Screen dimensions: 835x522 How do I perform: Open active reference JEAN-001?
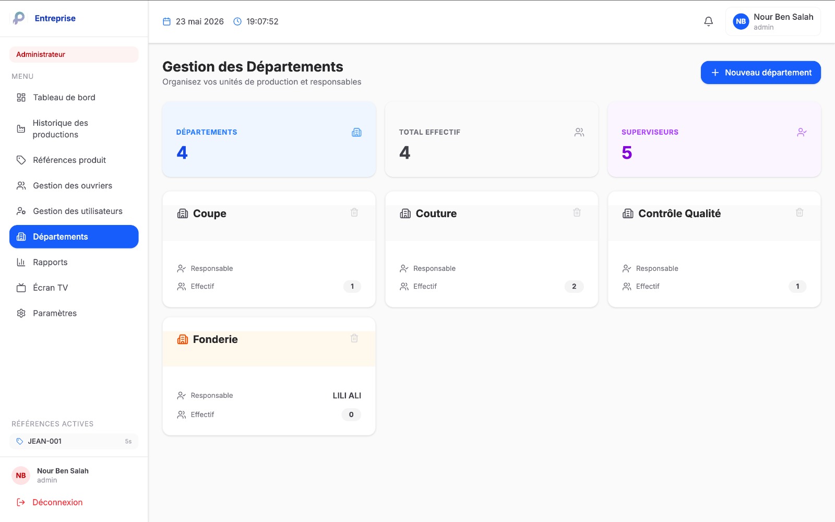tap(74, 442)
